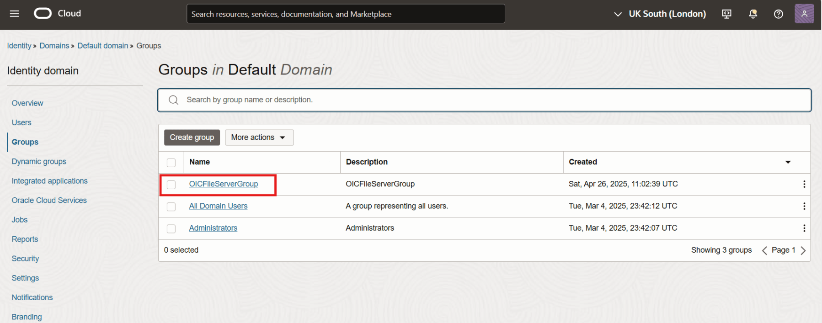822x323 pixels.
Task: Open the user profile avatar
Action: (x=804, y=14)
